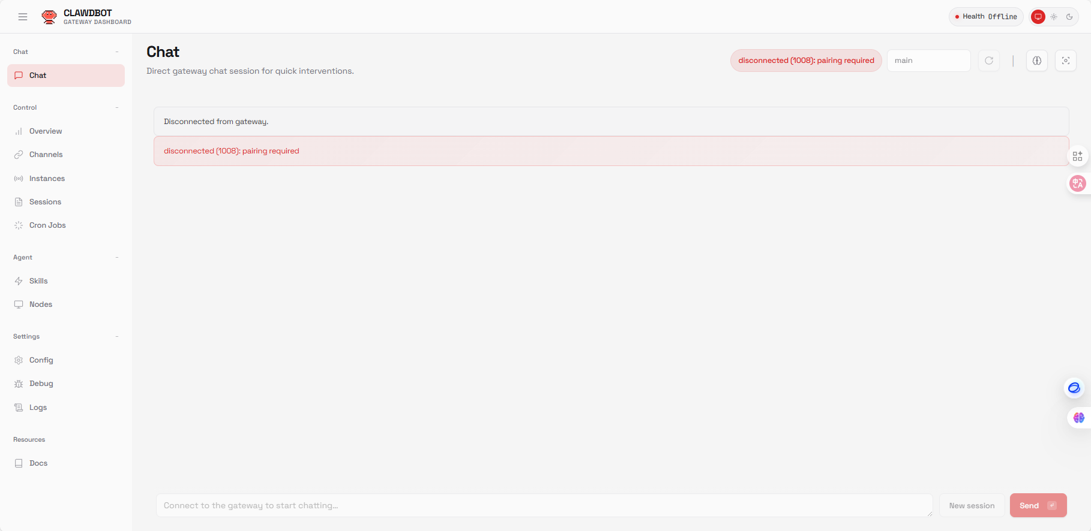
Task: Click the Health Offline status pill
Action: pos(986,17)
